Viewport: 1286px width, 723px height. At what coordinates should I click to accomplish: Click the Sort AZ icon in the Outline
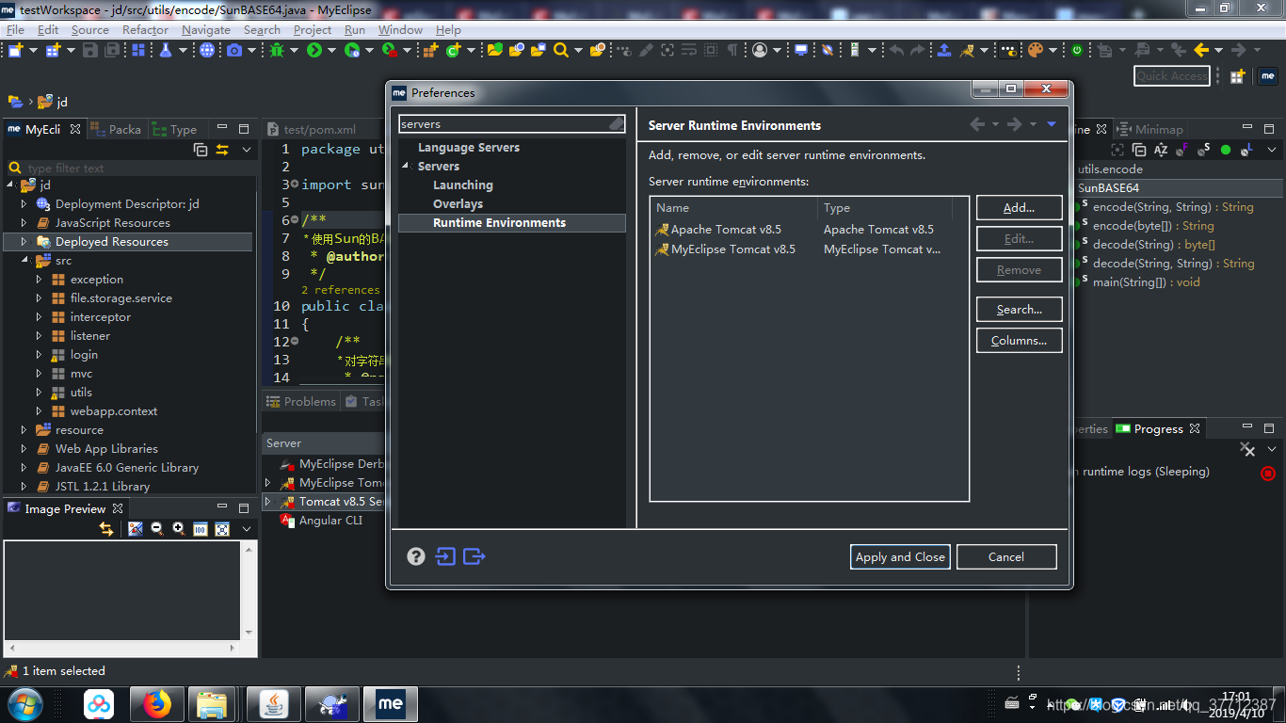pyautogui.click(x=1161, y=150)
